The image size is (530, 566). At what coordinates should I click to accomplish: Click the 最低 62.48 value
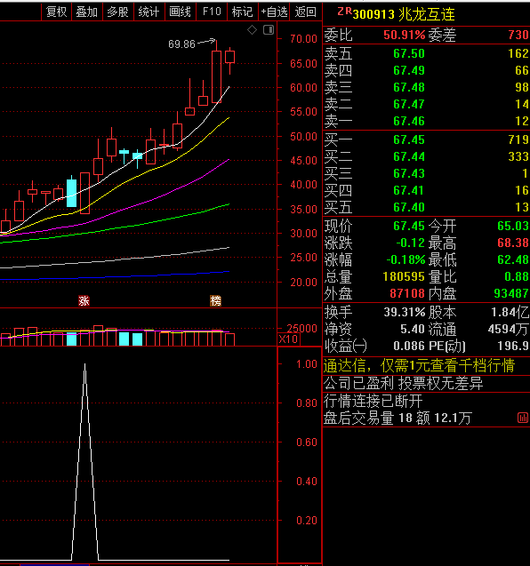513,259
